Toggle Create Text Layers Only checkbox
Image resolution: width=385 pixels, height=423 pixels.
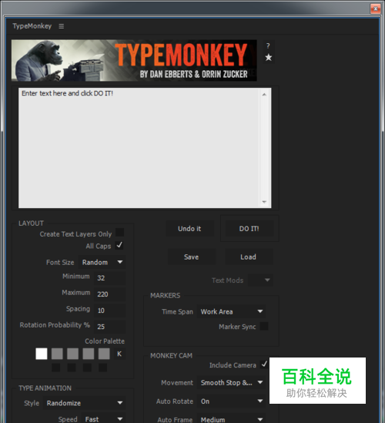coord(119,233)
